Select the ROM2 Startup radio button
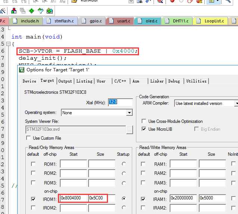This screenshot has width=238, height=214. point(124,173)
